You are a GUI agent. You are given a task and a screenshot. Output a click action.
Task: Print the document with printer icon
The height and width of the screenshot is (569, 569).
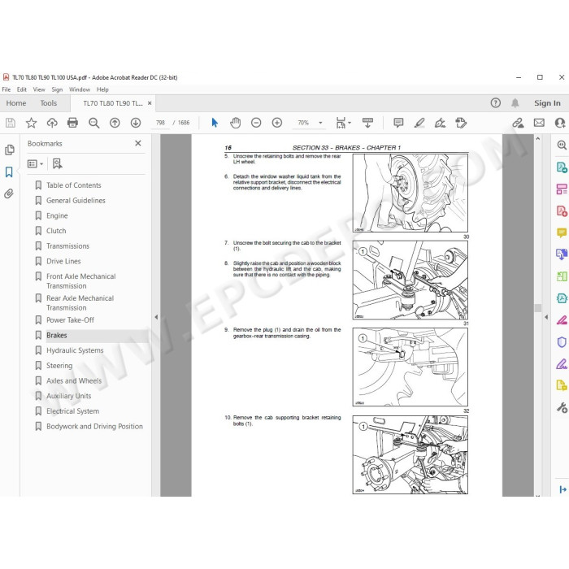[72, 123]
